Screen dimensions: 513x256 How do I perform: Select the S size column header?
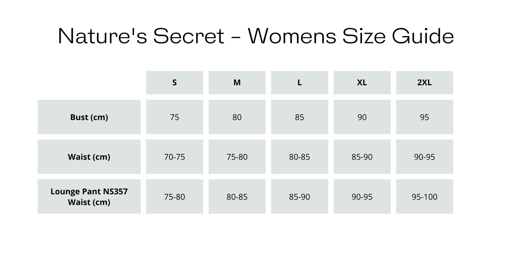[175, 83]
